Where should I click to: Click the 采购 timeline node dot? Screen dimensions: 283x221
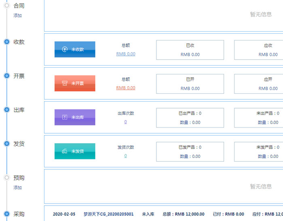6,214
